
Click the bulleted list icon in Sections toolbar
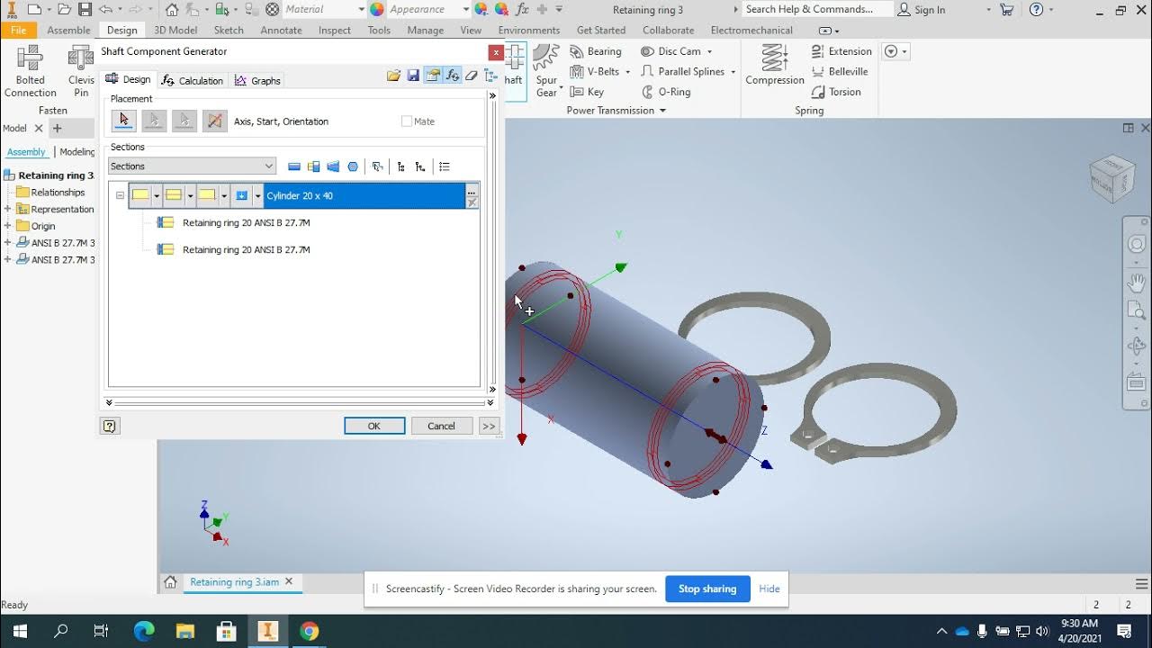(x=445, y=166)
